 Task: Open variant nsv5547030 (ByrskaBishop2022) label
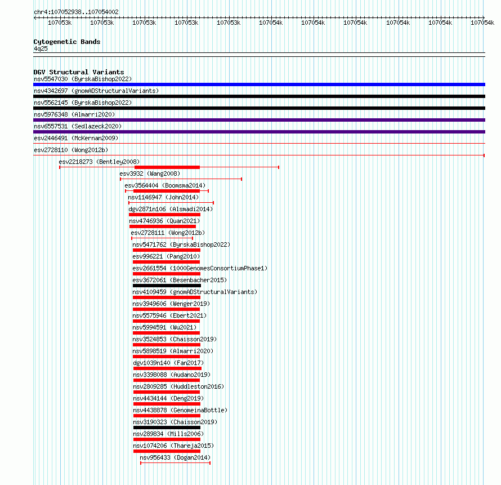[x=83, y=79]
